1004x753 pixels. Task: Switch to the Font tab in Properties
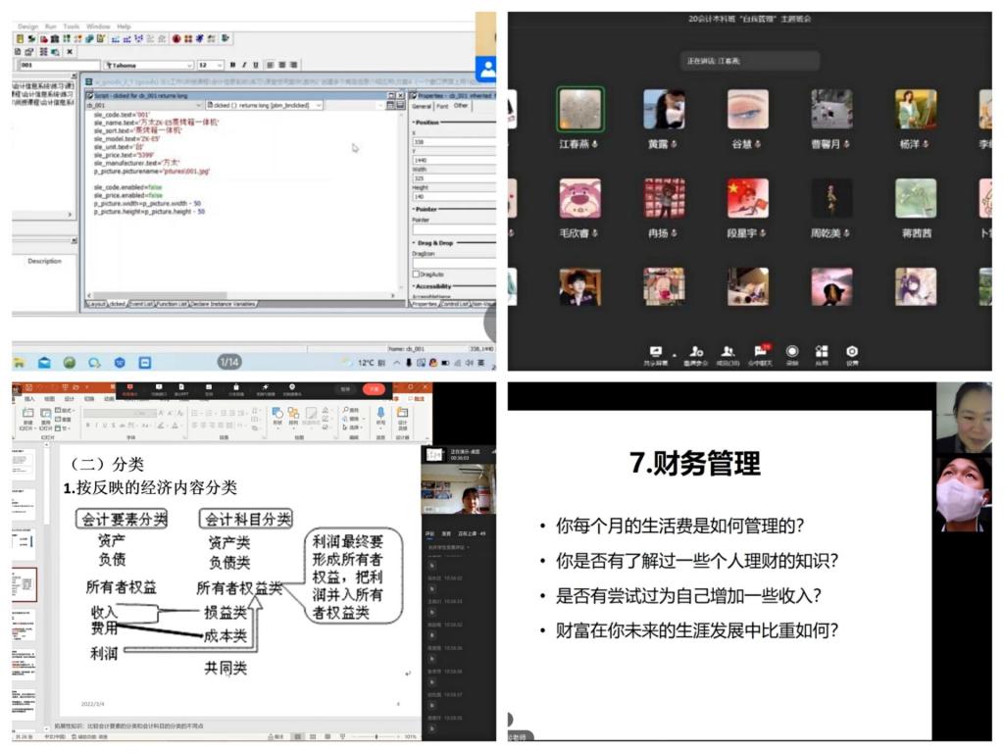[442, 106]
